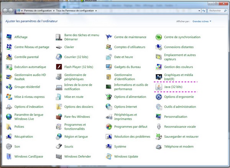Expand the address bar history dropdown arrow

coord(199,11)
